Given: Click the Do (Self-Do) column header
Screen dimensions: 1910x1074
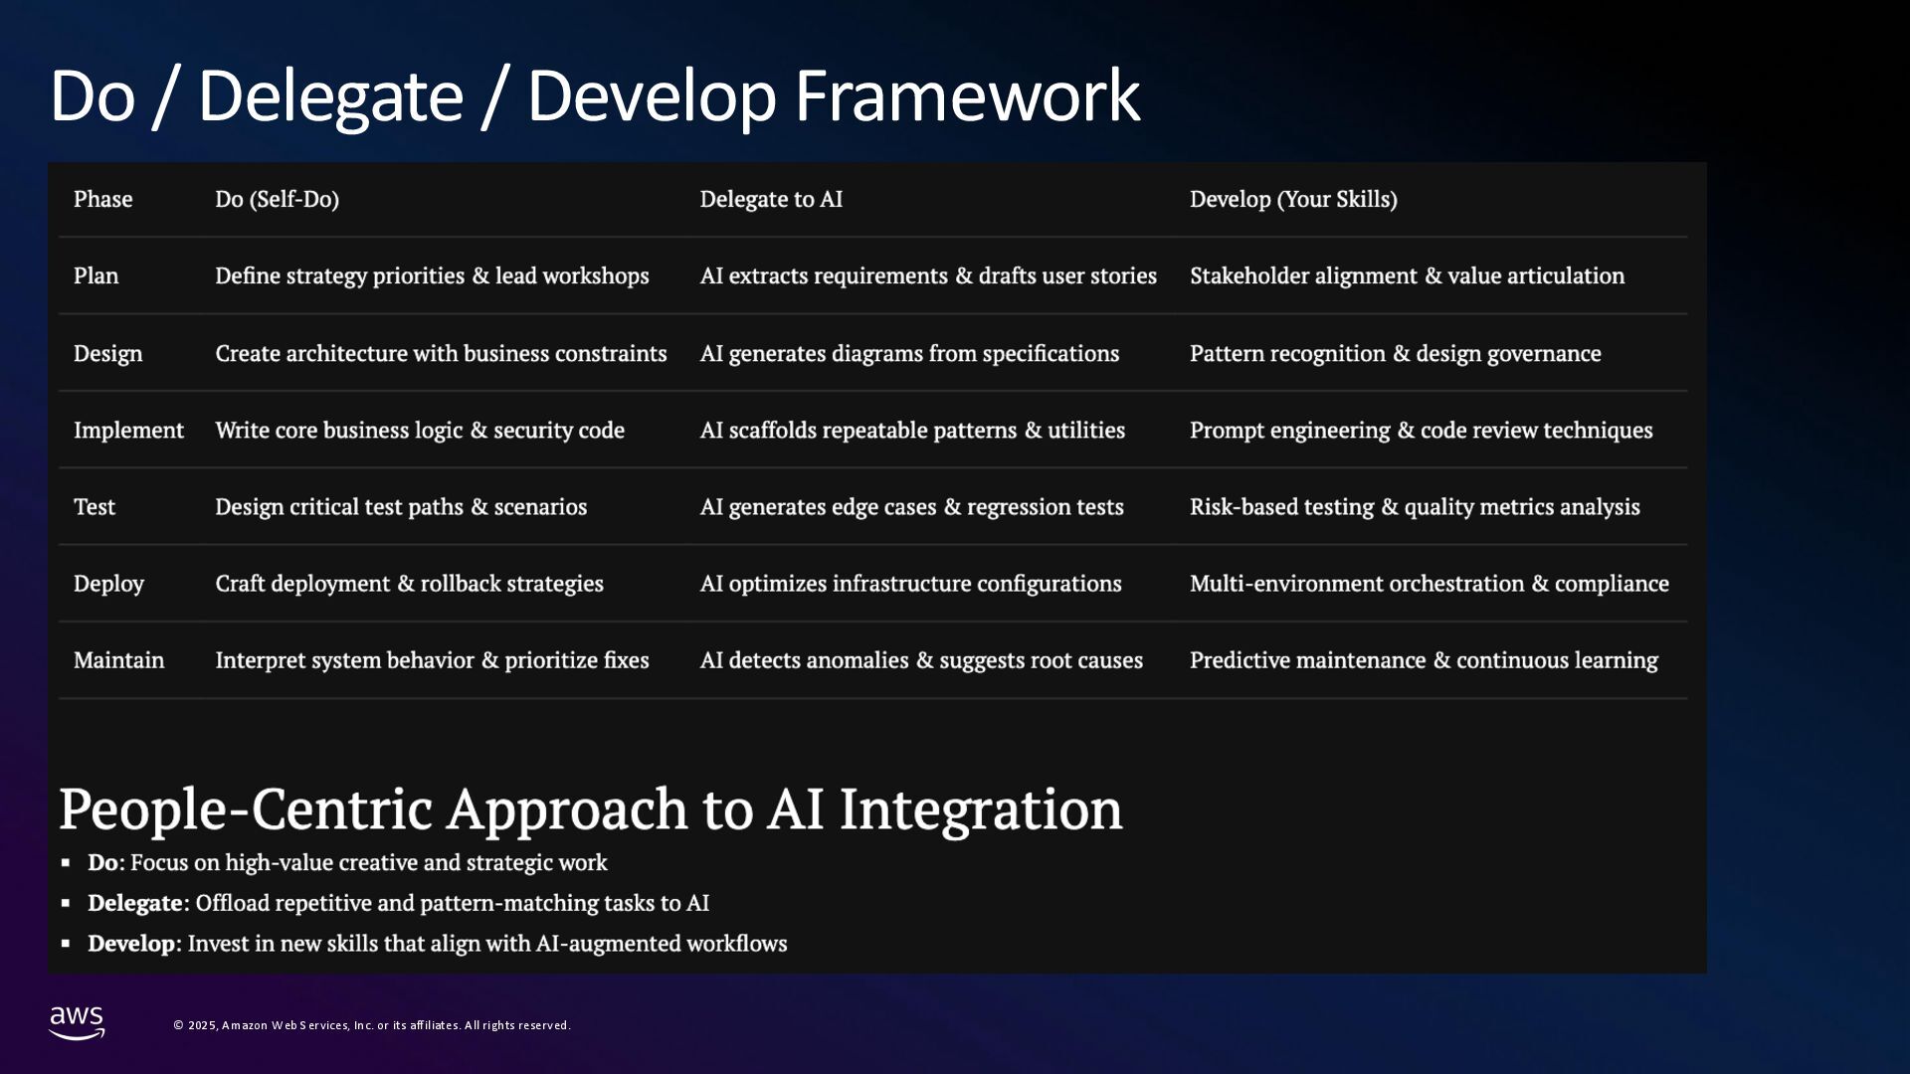Looking at the screenshot, I should (277, 199).
